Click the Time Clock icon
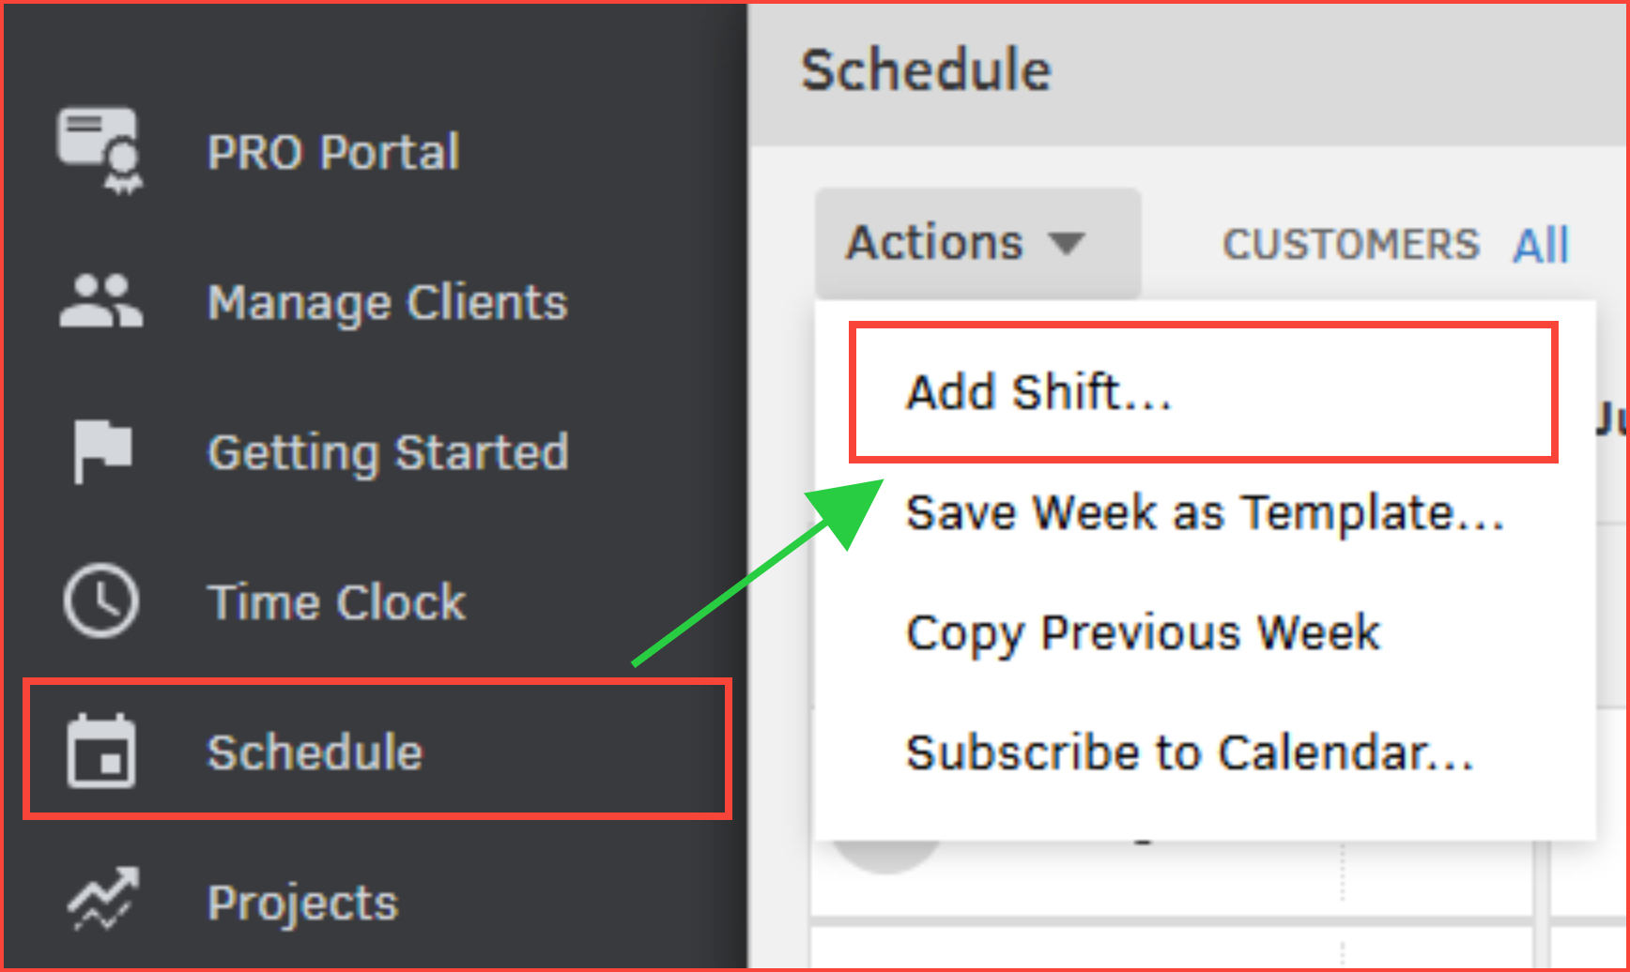 coord(100,601)
